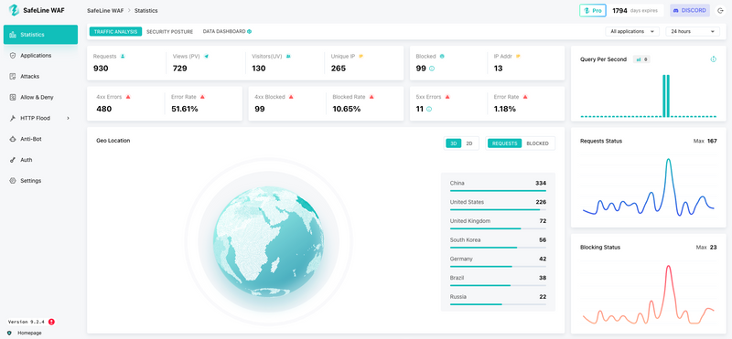Click the Query Per Second refresh icon
732x339 pixels.
pos(714,59)
